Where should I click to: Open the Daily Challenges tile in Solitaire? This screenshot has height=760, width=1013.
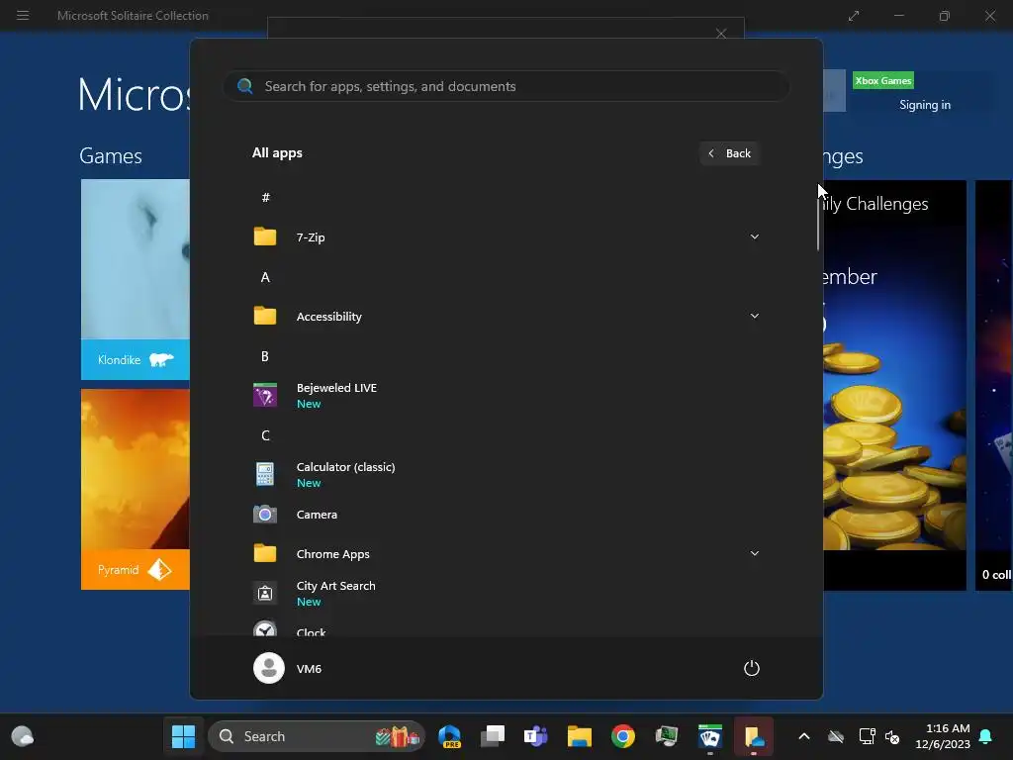click(894, 385)
